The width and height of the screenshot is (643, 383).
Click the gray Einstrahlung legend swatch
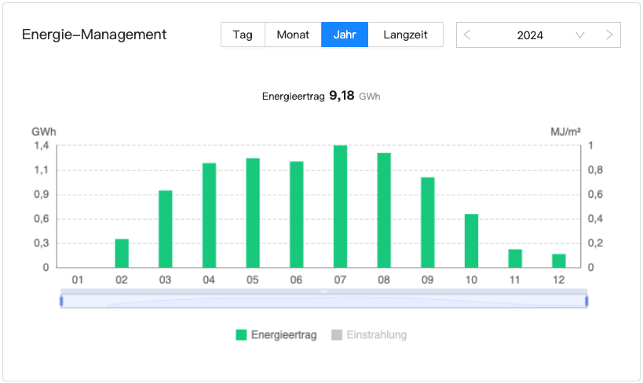pos(337,335)
